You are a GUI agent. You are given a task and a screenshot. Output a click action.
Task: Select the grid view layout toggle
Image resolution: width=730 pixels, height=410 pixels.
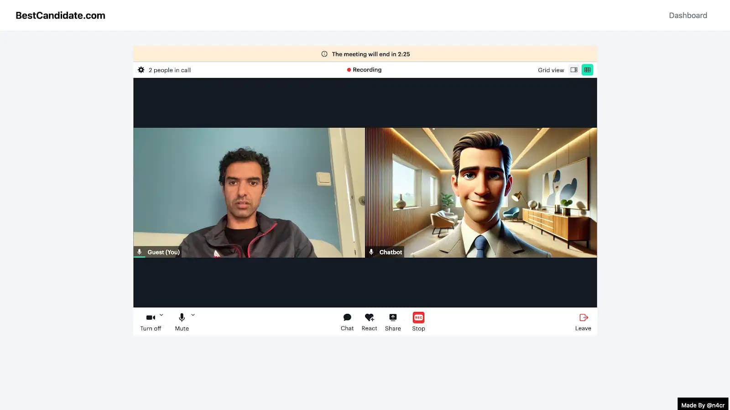[587, 70]
